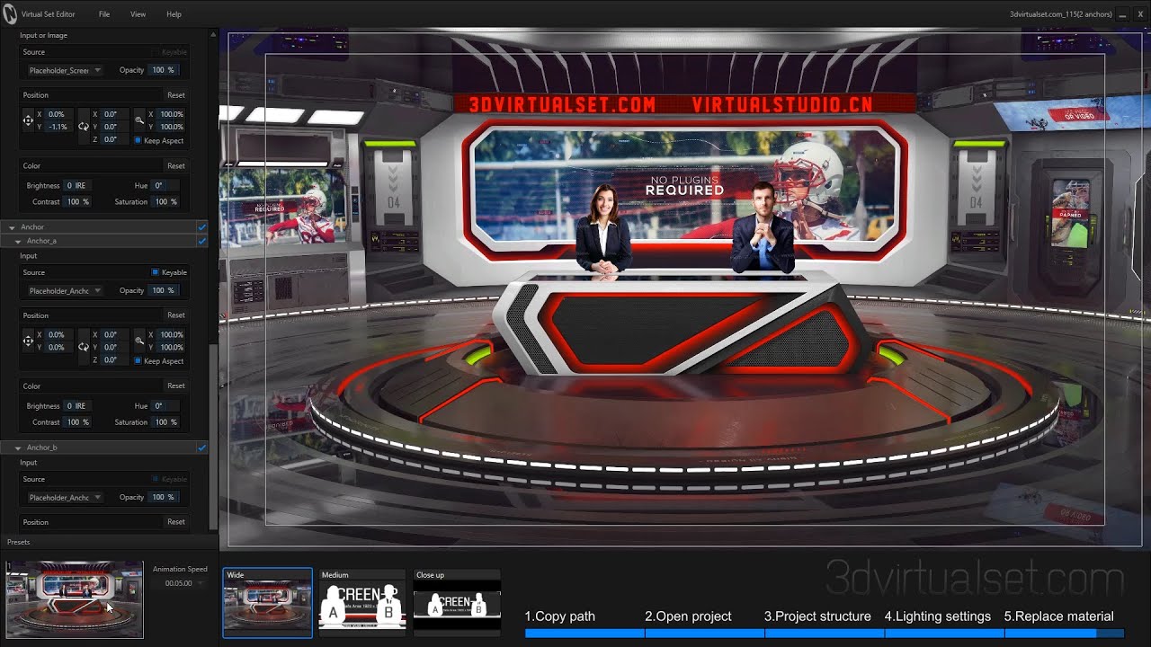This screenshot has height=647, width=1151.
Task: Select the Wide camera preset thumbnail
Action: (x=268, y=603)
